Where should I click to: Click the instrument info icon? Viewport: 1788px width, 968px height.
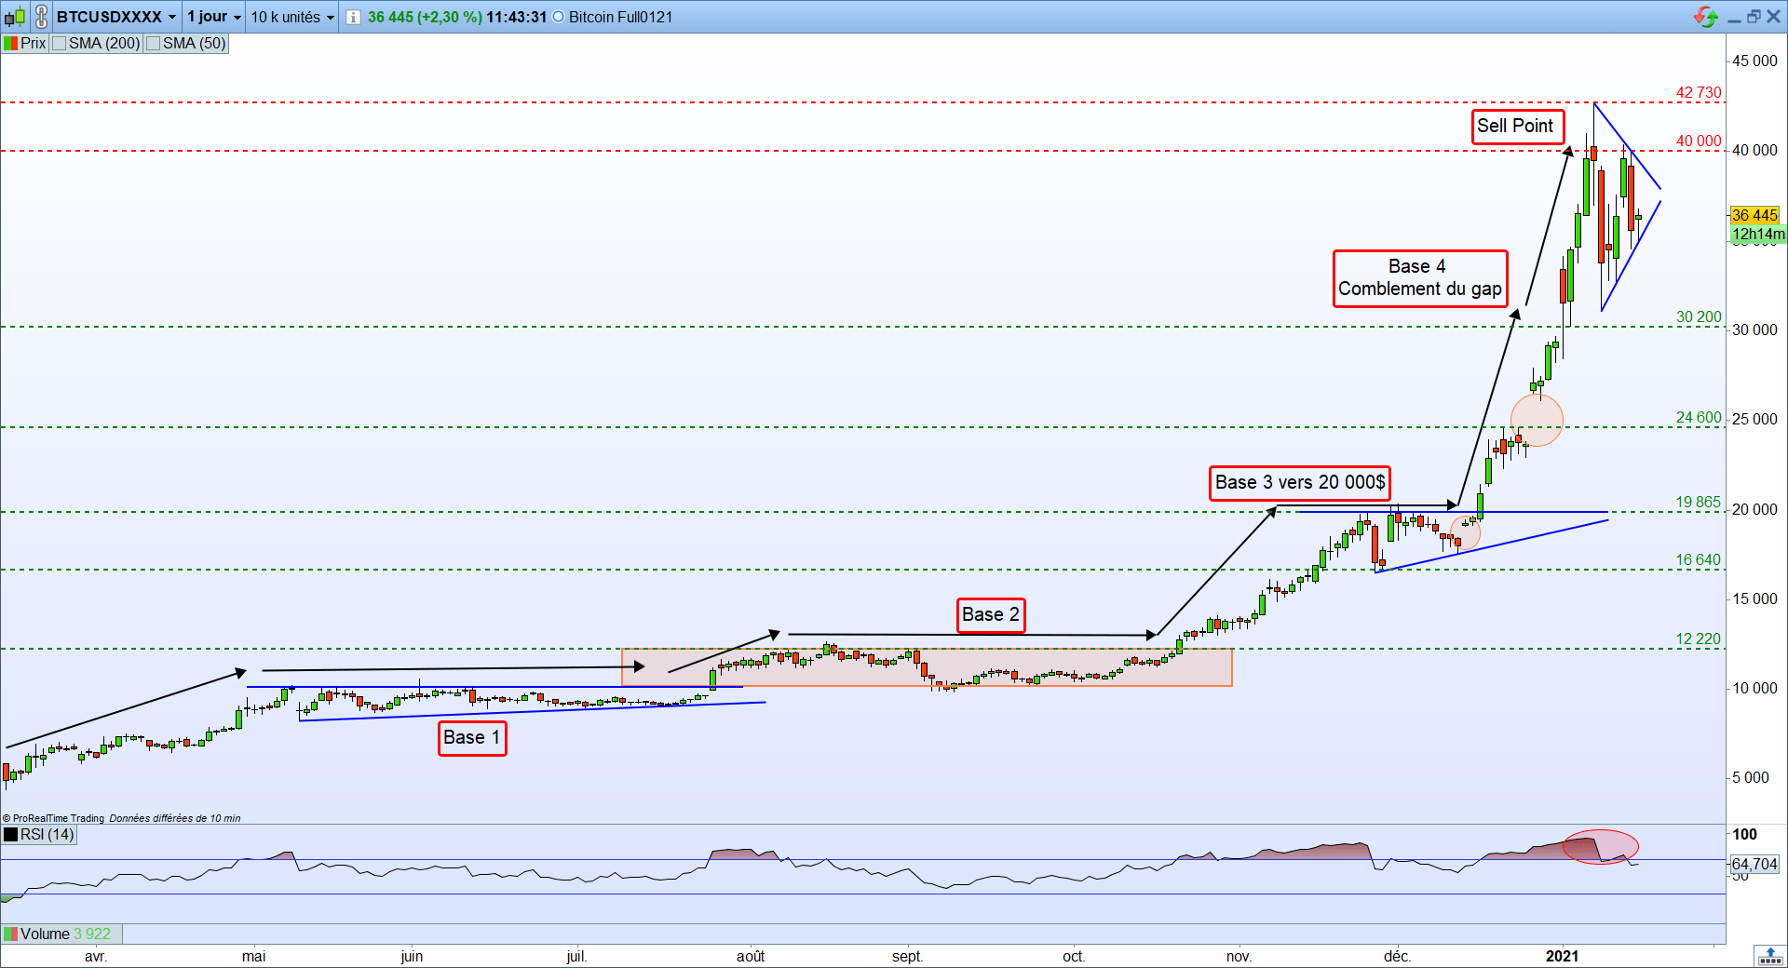coord(353,17)
